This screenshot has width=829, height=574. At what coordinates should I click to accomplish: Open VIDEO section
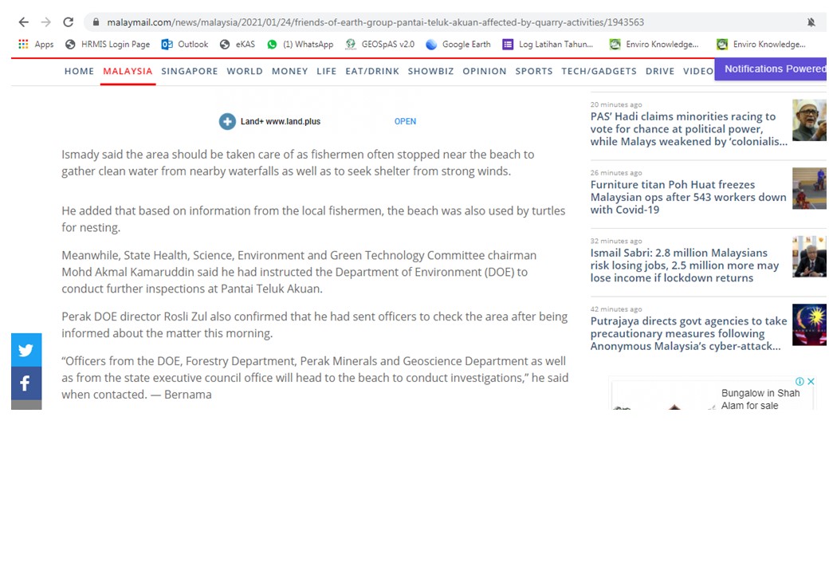(x=698, y=71)
